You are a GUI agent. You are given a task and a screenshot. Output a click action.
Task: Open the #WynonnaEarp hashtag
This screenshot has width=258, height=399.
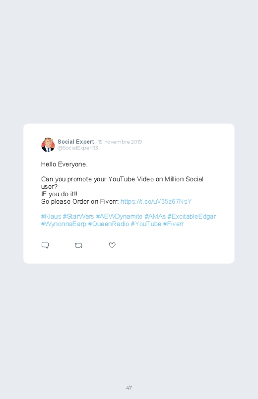pyautogui.click(x=64, y=224)
